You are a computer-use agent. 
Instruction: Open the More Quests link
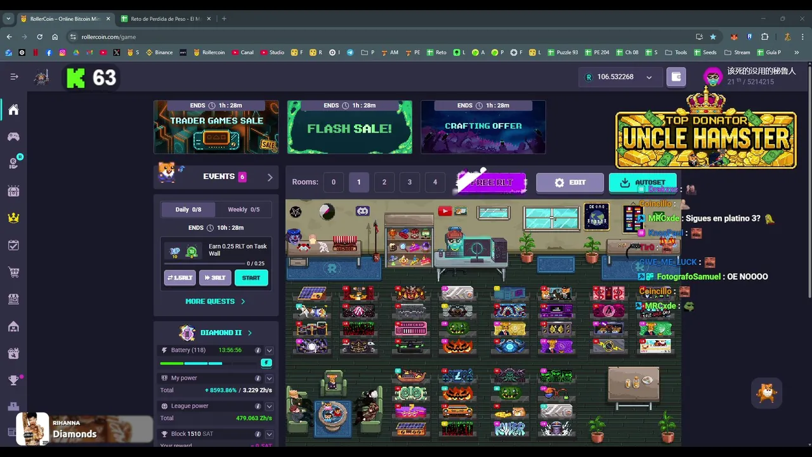click(x=215, y=301)
